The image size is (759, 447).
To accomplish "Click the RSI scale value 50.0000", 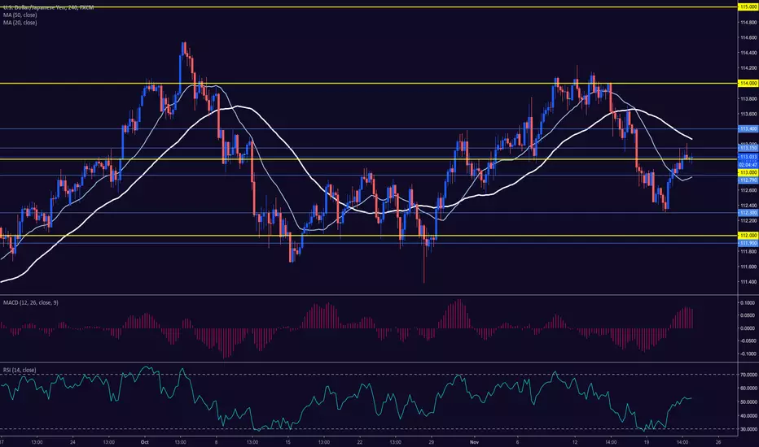I will pos(748,402).
